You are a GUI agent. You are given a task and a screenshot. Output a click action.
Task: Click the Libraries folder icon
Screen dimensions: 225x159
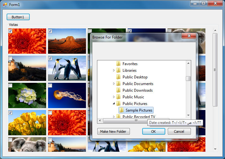[119, 70]
